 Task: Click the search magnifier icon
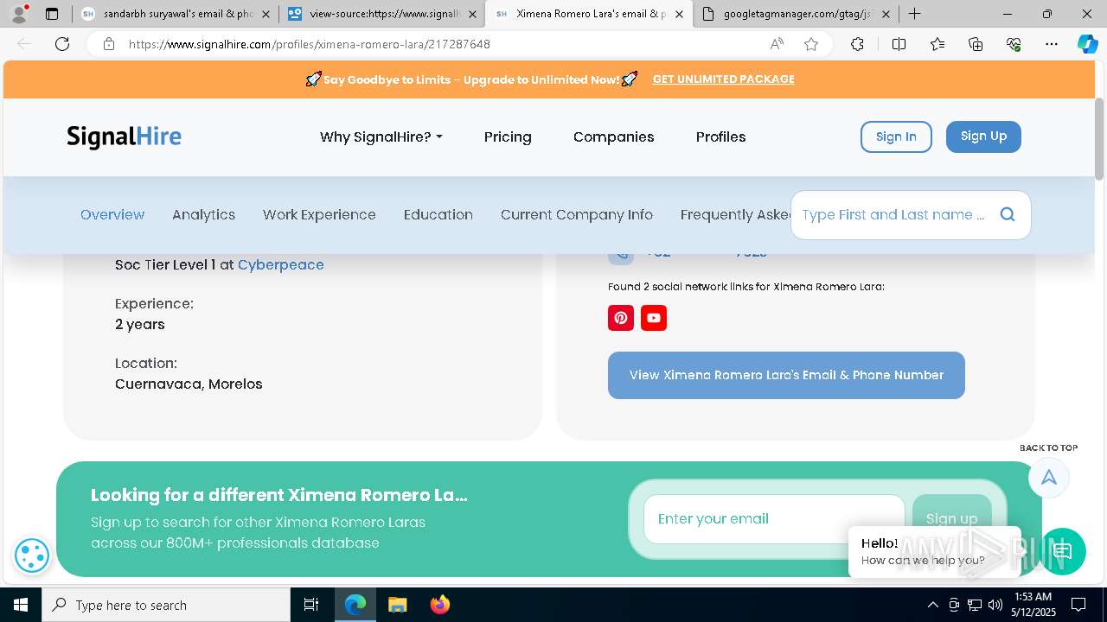[1008, 214]
